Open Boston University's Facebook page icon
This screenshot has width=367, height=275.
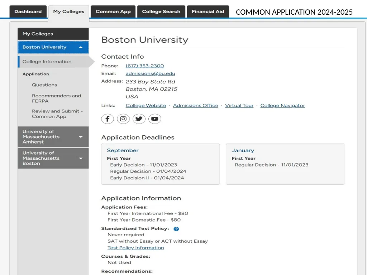pos(108,119)
